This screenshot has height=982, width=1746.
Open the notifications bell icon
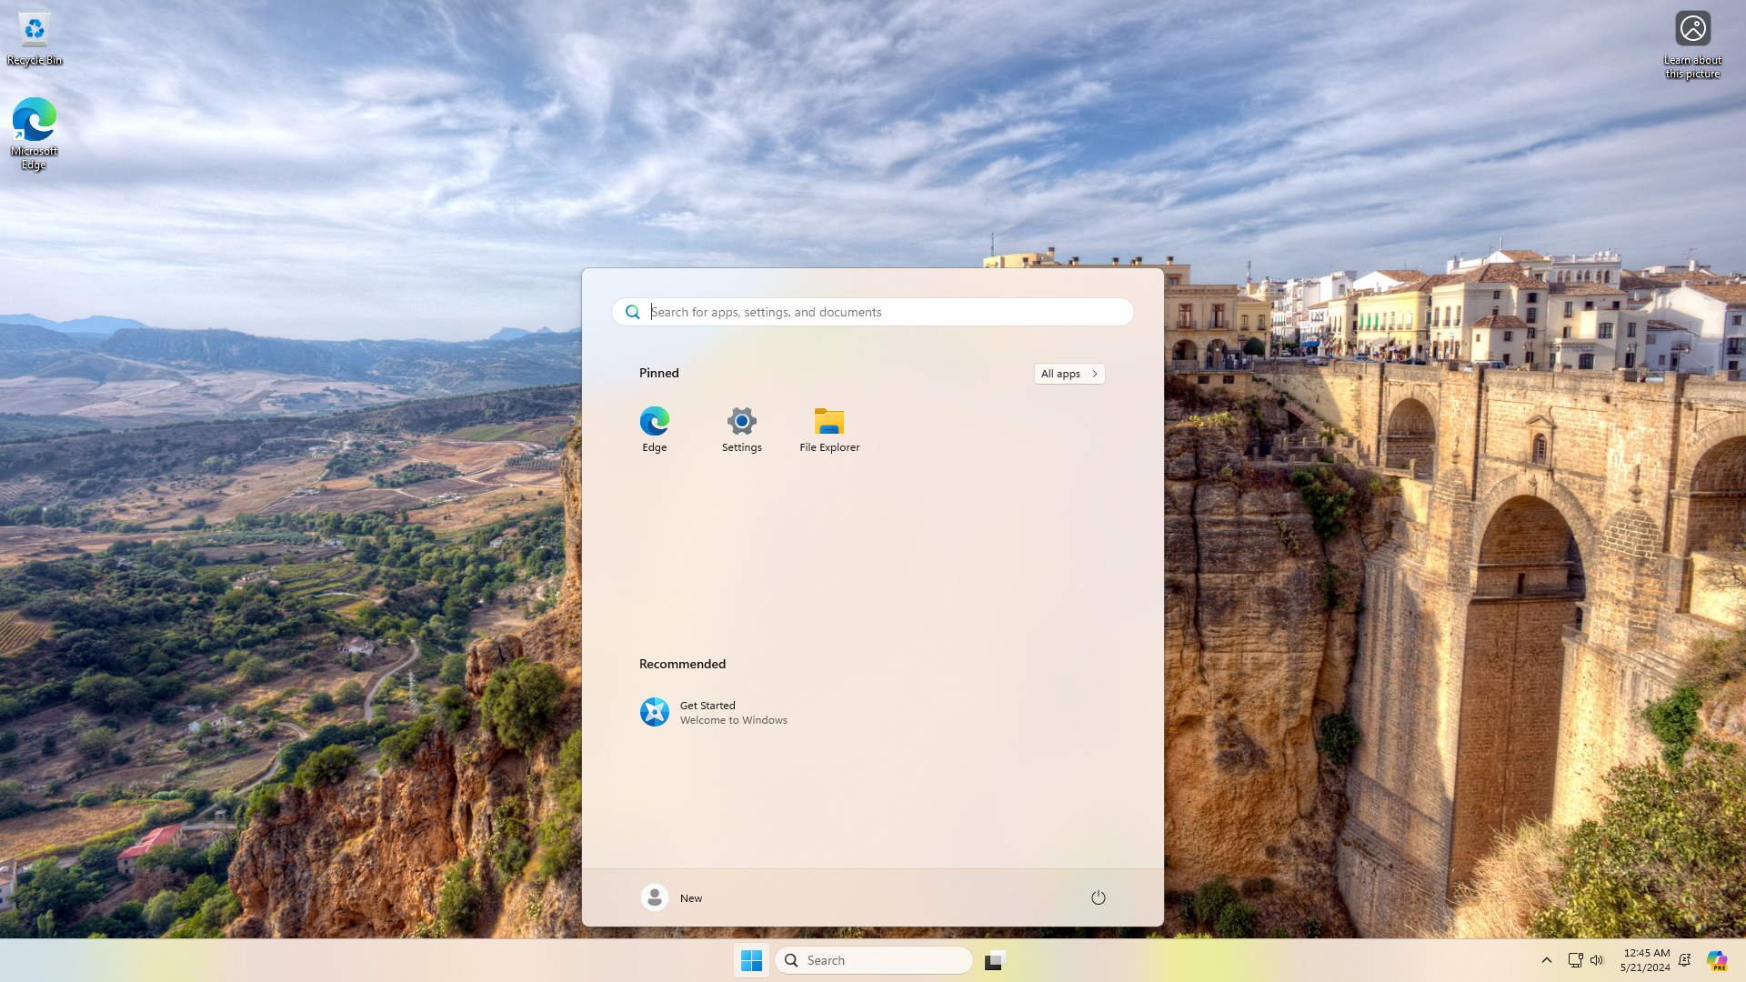(x=1684, y=960)
